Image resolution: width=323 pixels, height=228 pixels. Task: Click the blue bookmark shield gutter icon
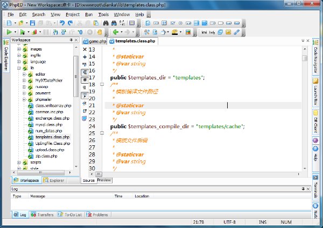(85, 119)
